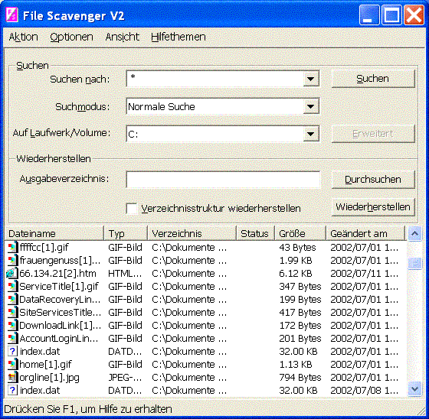This screenshot has height=419, width=429.
Task: Open the Suchen nach dropdown arrow
Action: 310,79
